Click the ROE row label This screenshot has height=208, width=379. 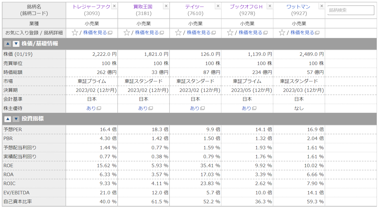(8, 165)
